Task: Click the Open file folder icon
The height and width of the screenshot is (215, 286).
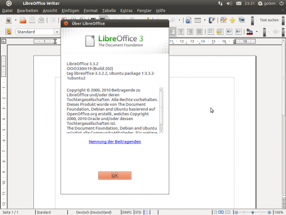Action: tap(23, 20)
